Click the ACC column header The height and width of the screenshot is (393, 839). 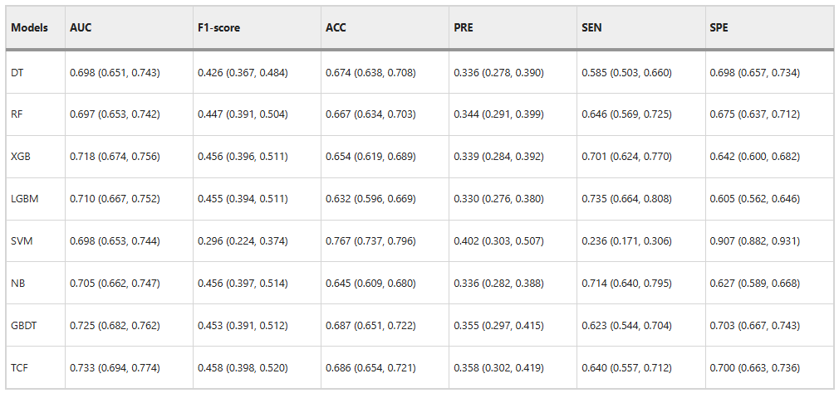336,27
